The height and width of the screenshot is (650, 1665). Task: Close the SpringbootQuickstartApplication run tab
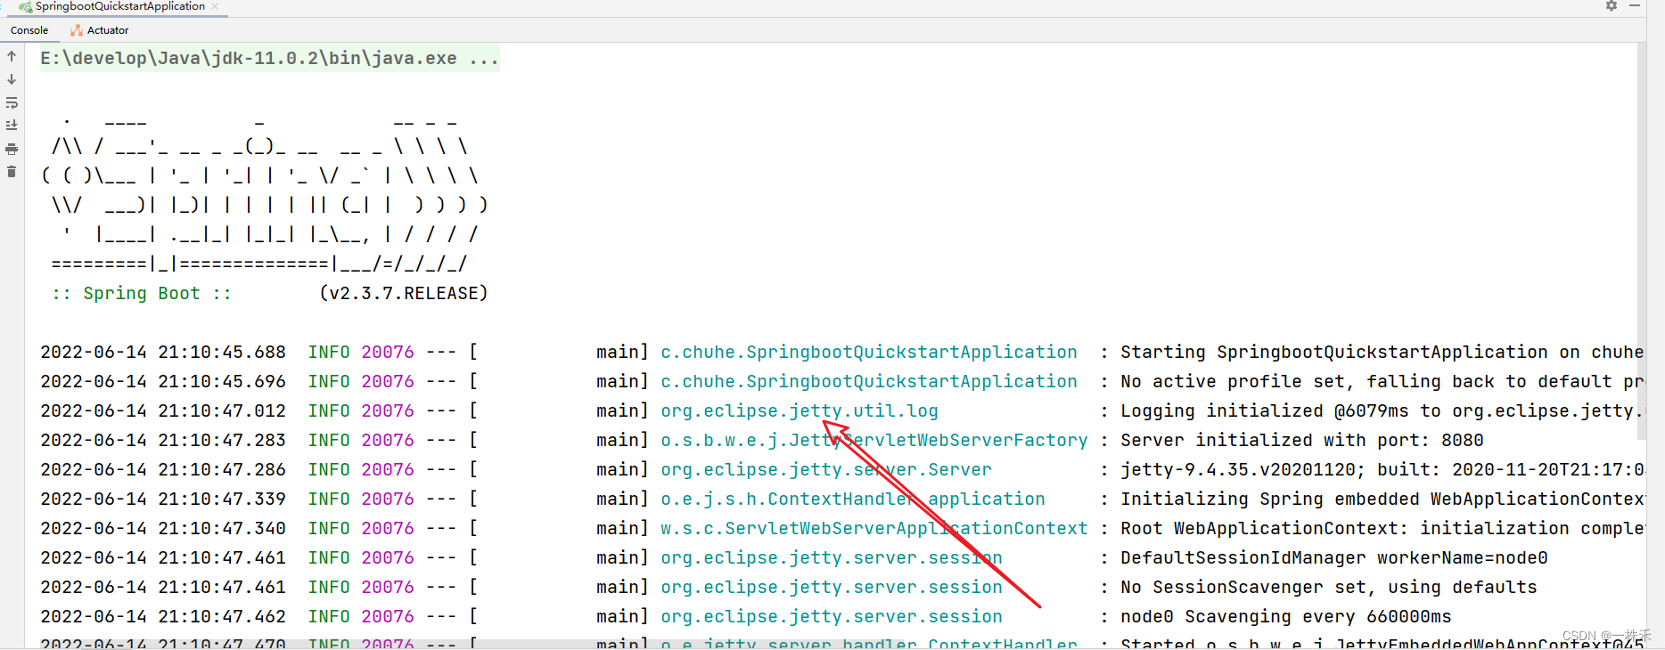(215, 6)
